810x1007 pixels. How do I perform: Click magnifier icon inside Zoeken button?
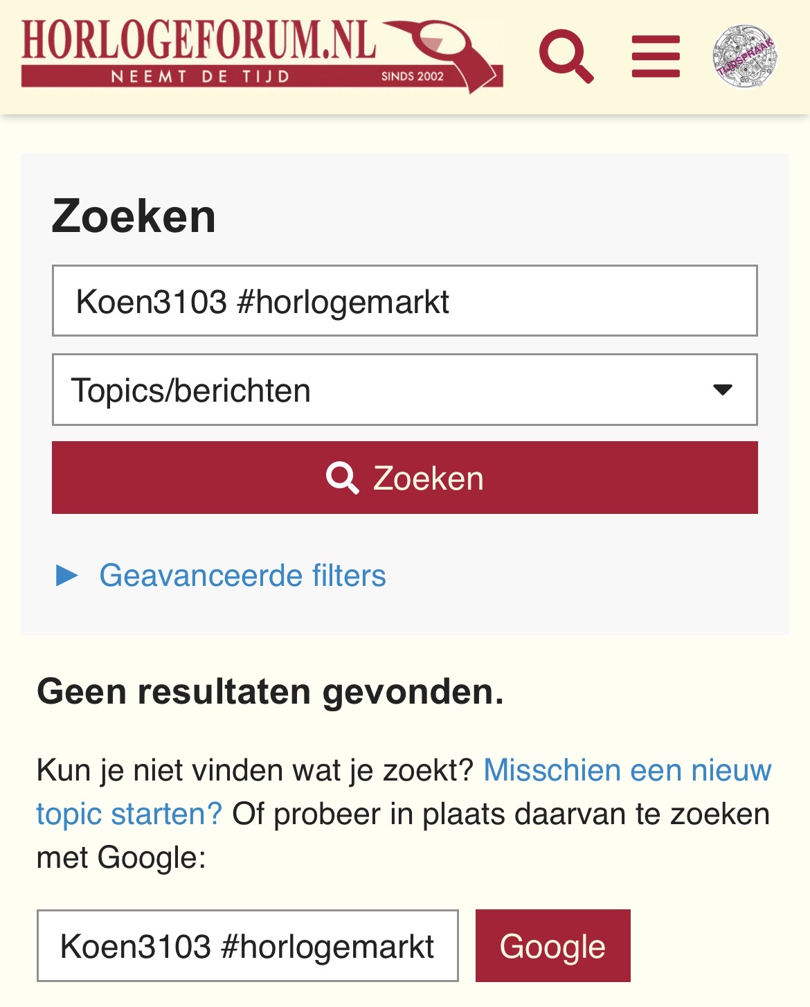pyautogui.click(x=343, y=478)
